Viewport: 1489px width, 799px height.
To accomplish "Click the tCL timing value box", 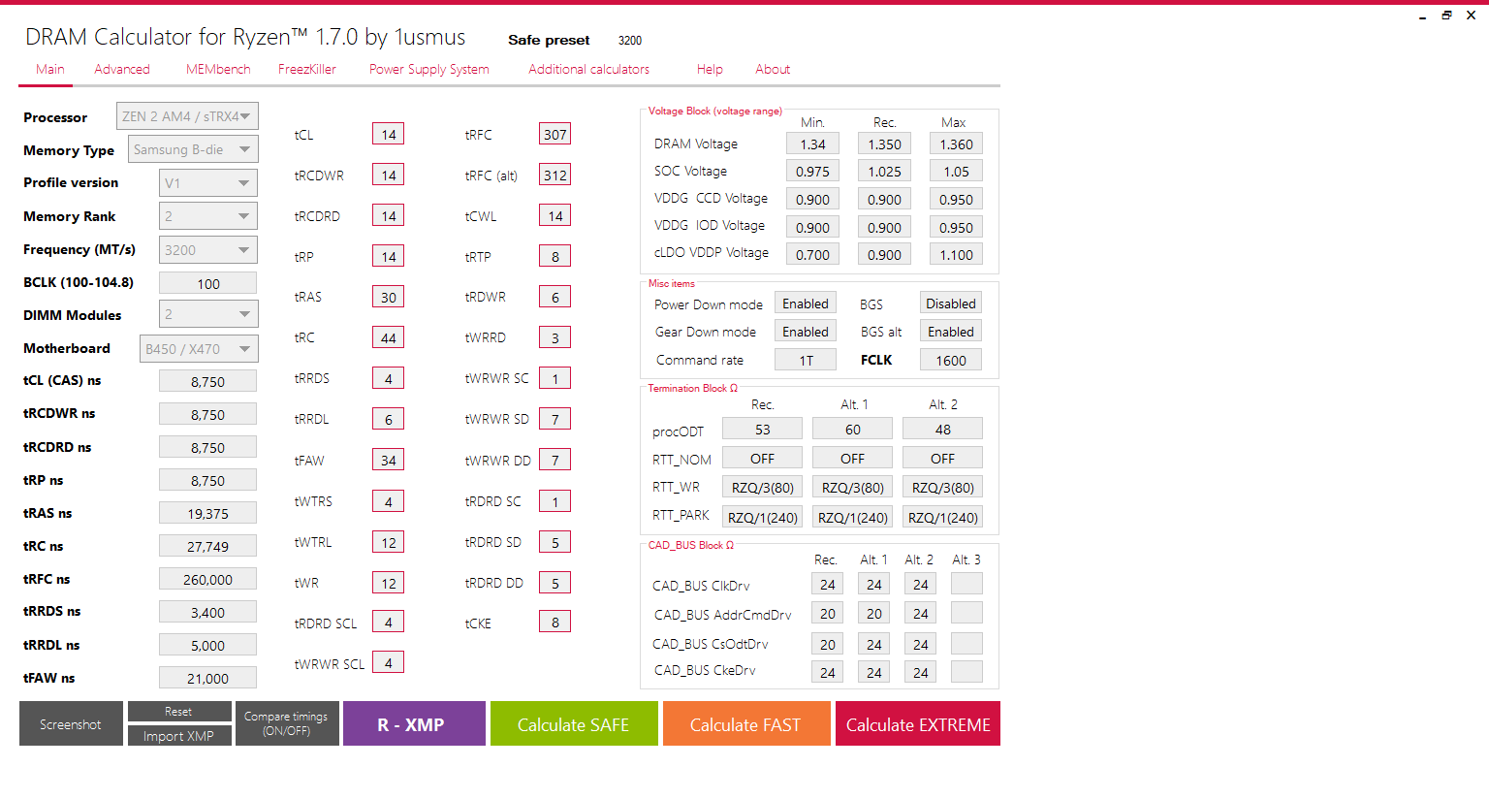I will pos(388,134).
